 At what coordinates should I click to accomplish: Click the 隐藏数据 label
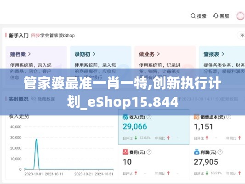coord(46,99)
